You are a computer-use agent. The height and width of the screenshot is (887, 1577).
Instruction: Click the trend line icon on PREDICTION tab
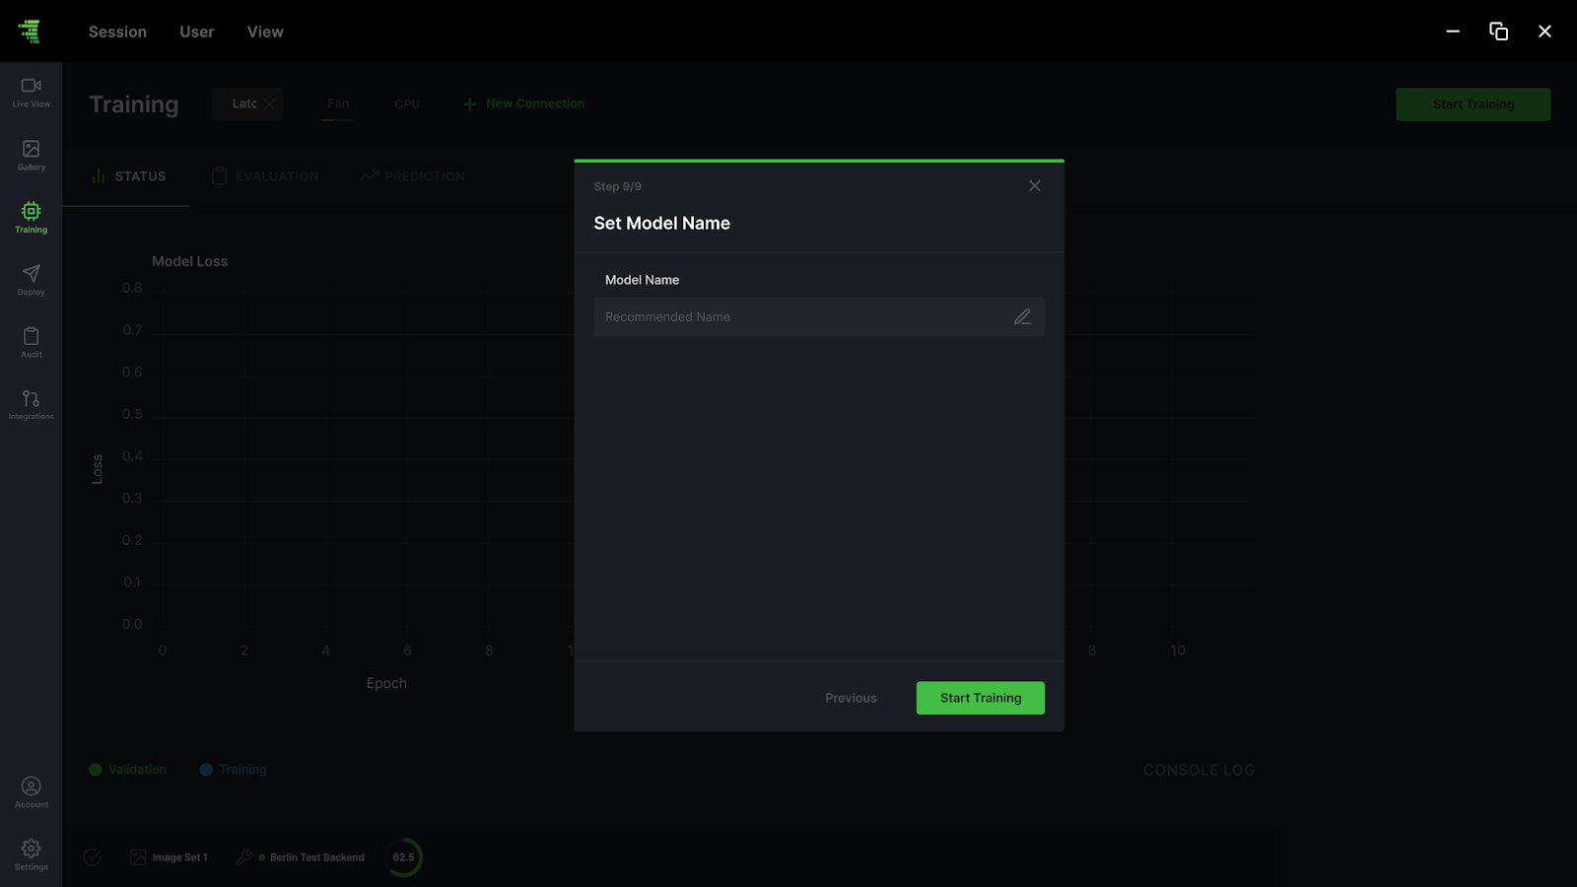(369, 176)
